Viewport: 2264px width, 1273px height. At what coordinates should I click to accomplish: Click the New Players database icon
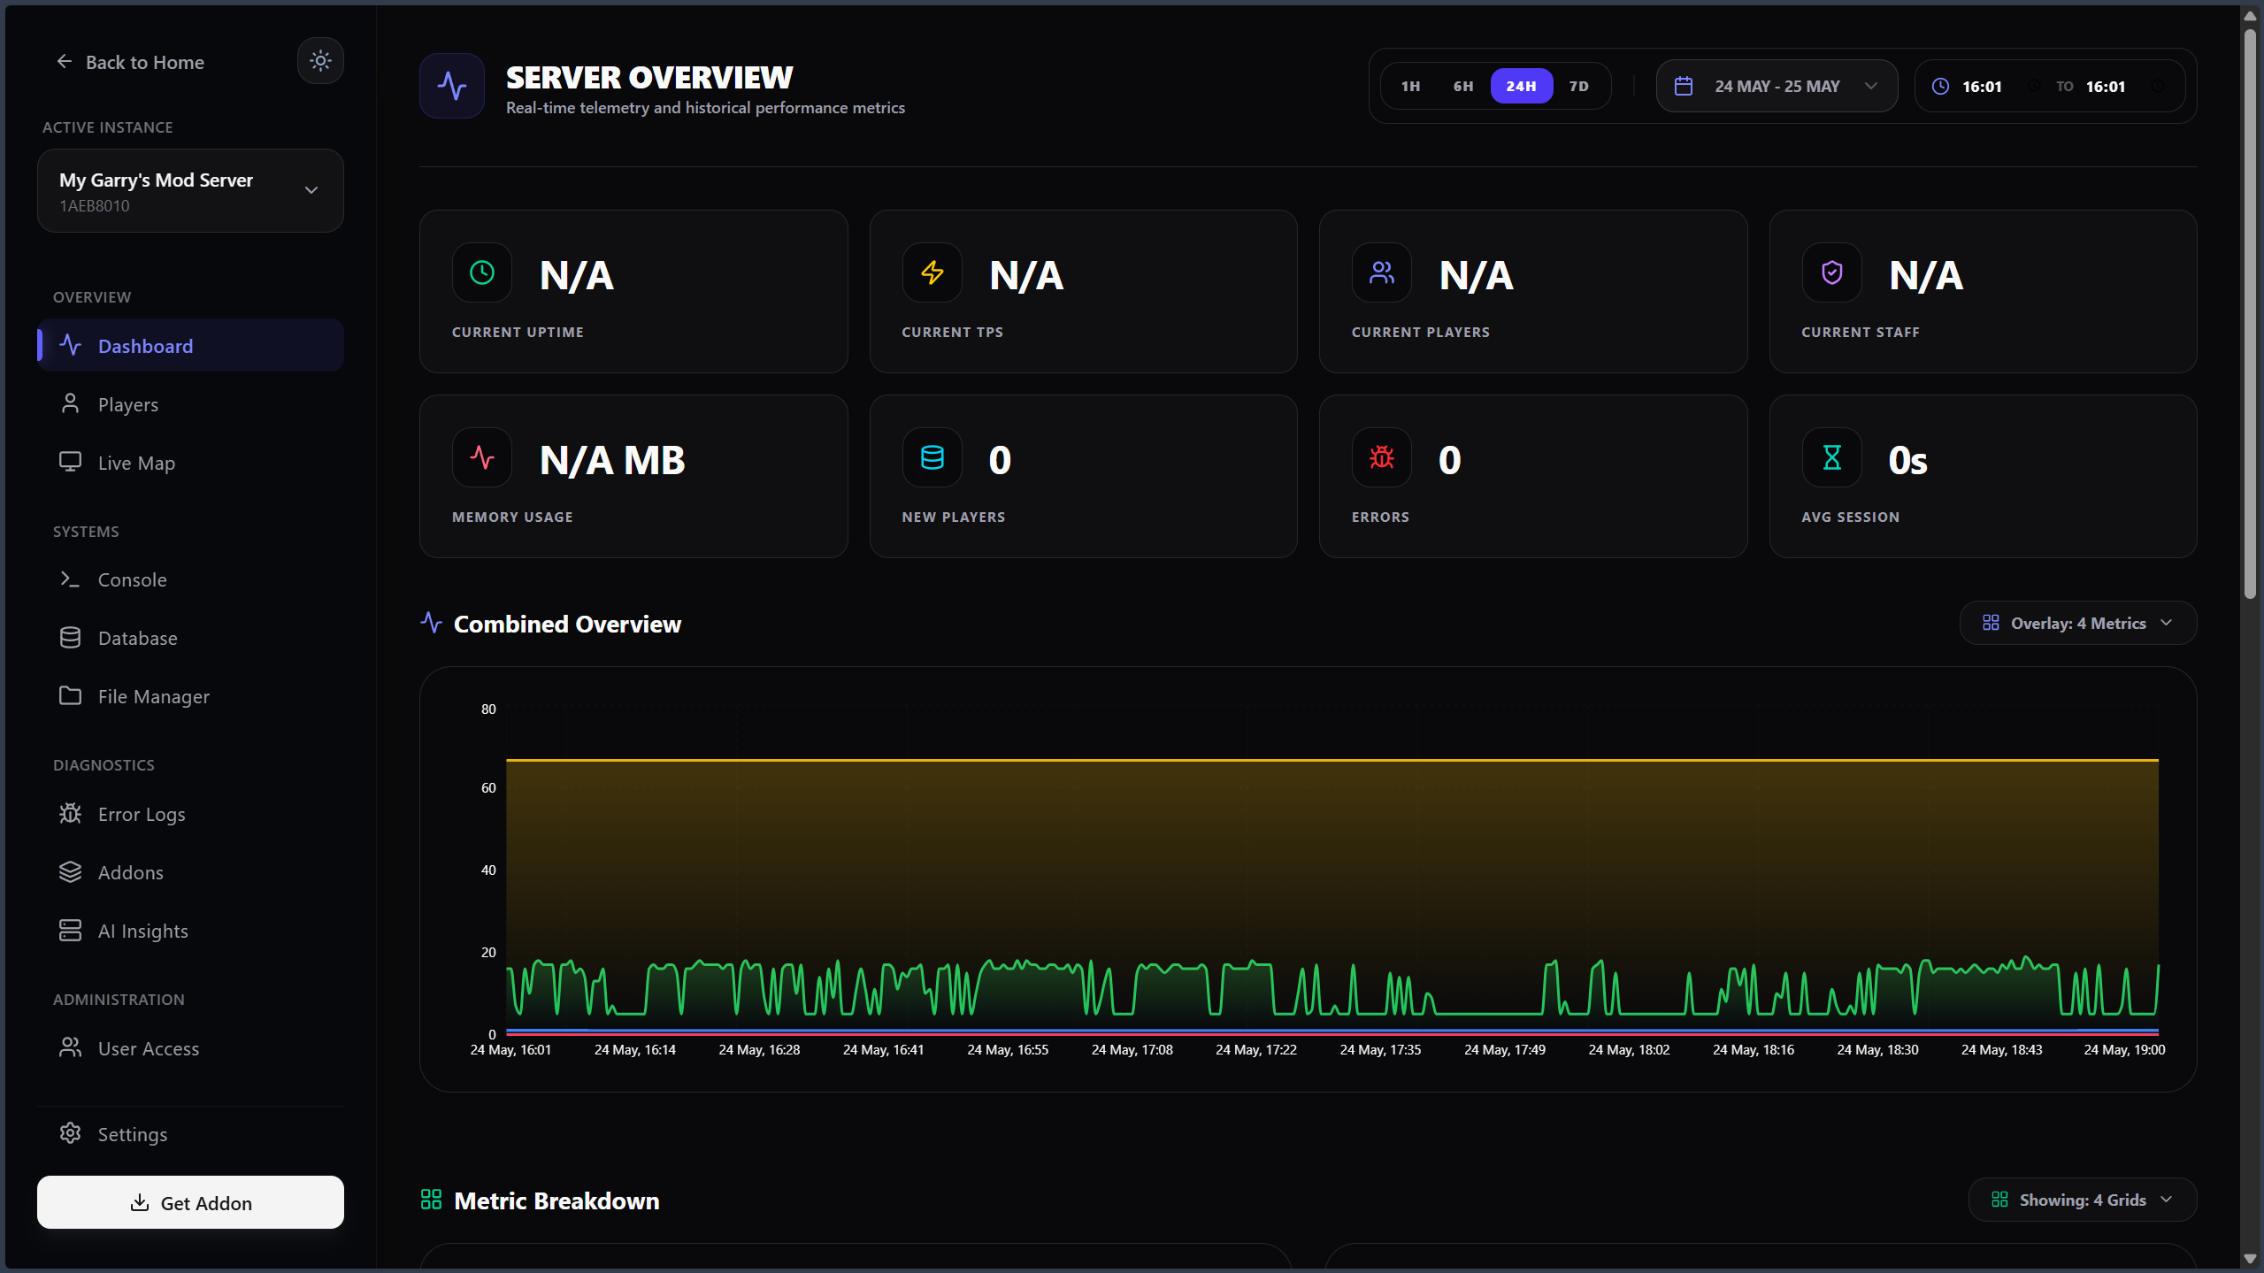932,457
